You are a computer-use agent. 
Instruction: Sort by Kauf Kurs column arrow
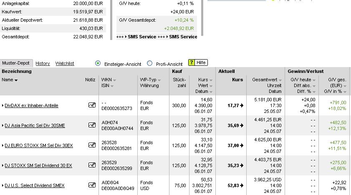point(211,80)
